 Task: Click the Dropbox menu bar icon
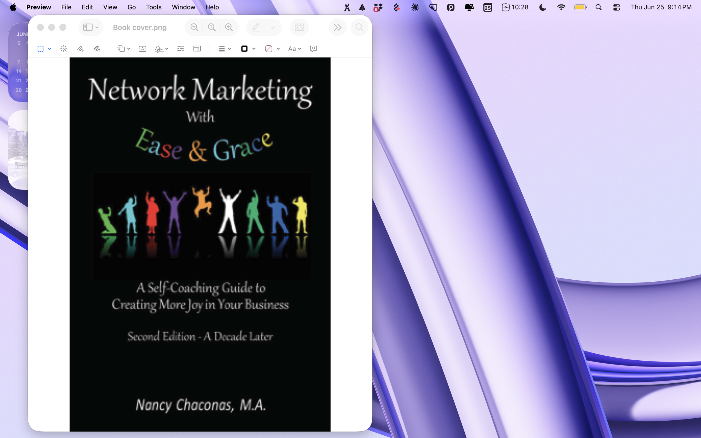tap(378, 7)
